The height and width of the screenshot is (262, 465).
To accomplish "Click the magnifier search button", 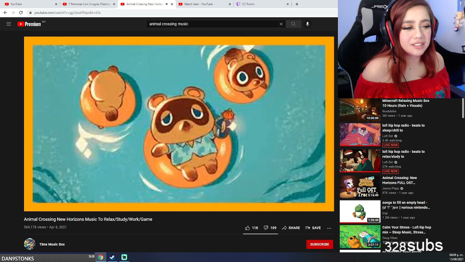I will click(x=293, y=24).
